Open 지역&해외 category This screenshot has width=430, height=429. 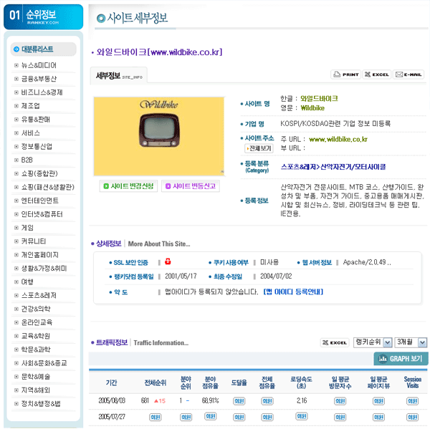tap(36, 390)
